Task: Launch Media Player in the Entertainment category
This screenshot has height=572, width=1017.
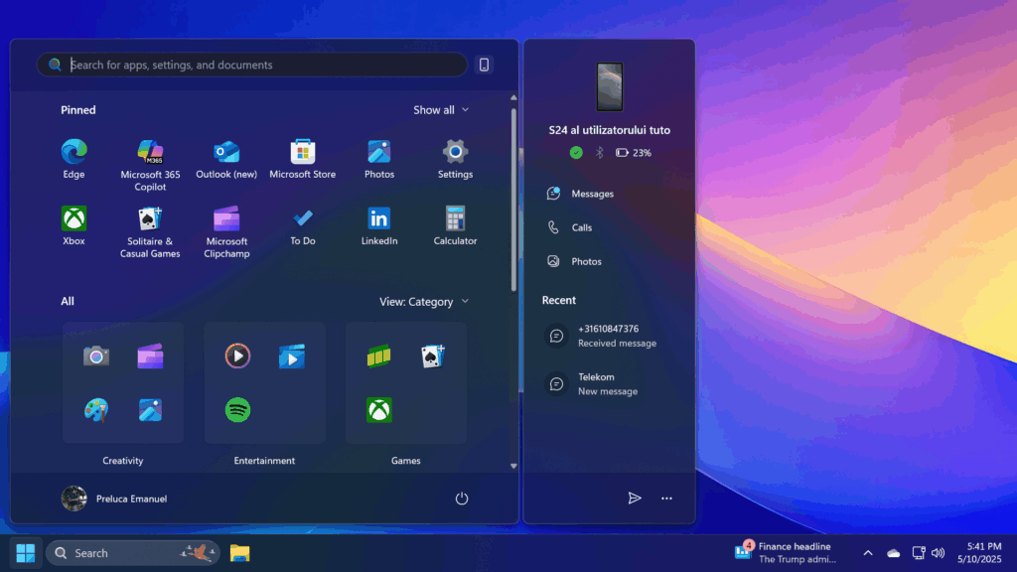Action: click(x=237, y=357)
